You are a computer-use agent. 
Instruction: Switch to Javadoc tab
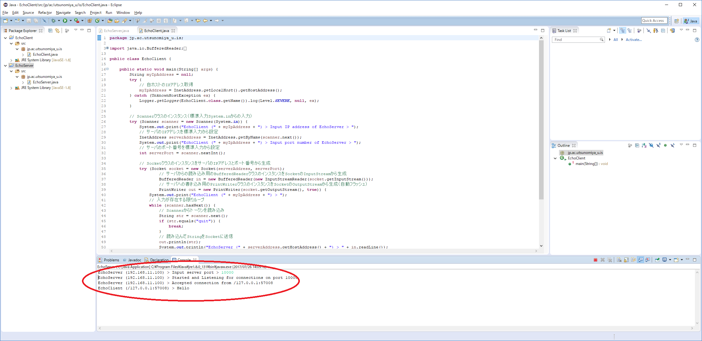(132, 260)
